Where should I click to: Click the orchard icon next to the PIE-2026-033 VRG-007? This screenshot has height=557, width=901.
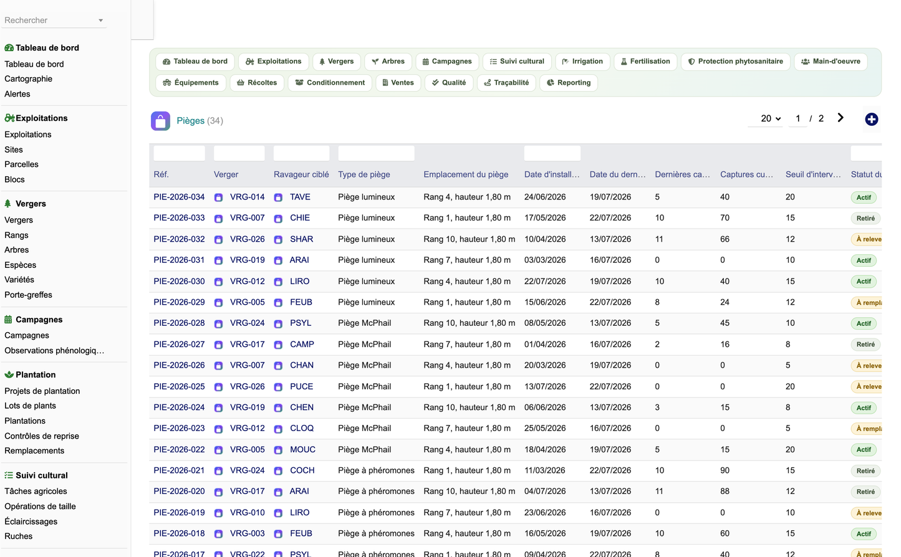click(218, 219)
